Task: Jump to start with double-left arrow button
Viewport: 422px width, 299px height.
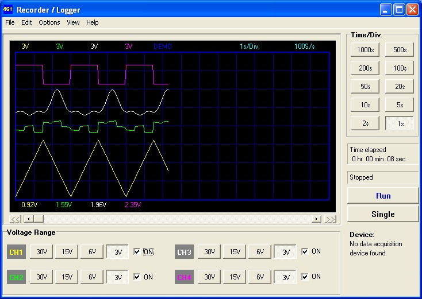Action: coord(16,219)
